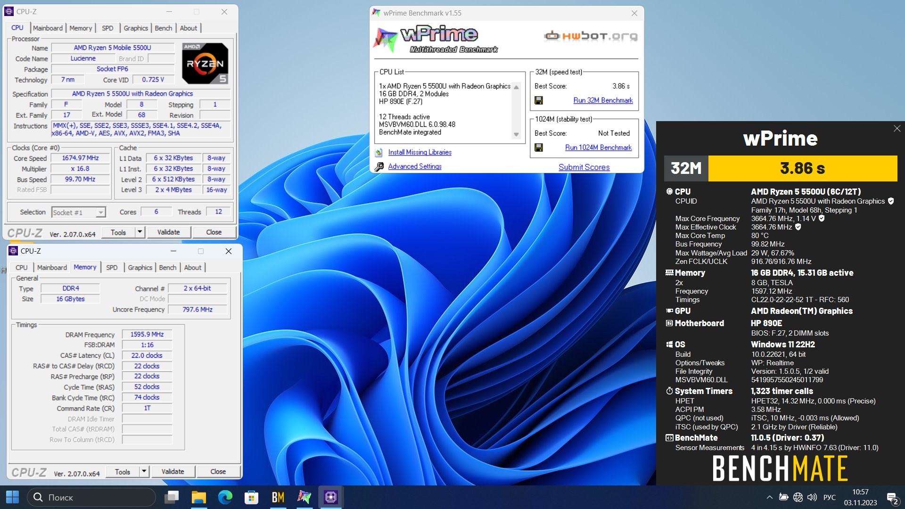Open the Tools dropdown arrow in the bottom CPU-Z window
Screen dimensions: 905x509
pyautogui.click(x=144, y=471)
